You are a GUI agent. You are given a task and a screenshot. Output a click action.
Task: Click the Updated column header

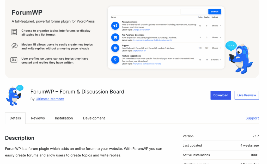click(215, 17)
